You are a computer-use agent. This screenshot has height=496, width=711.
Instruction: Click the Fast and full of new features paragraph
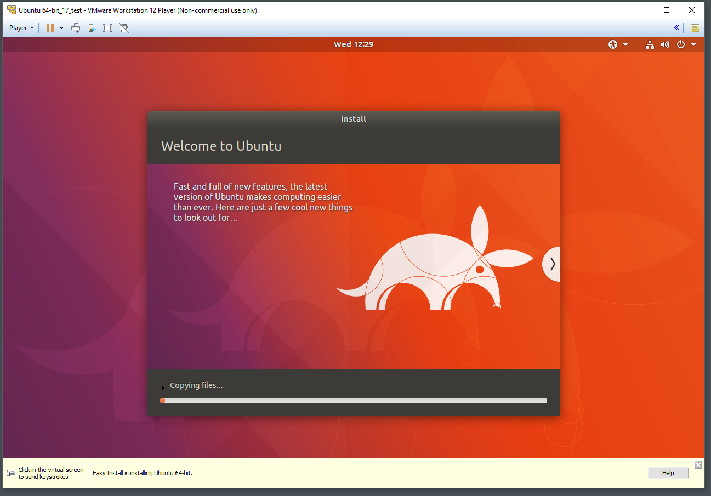tap(263, 202)
